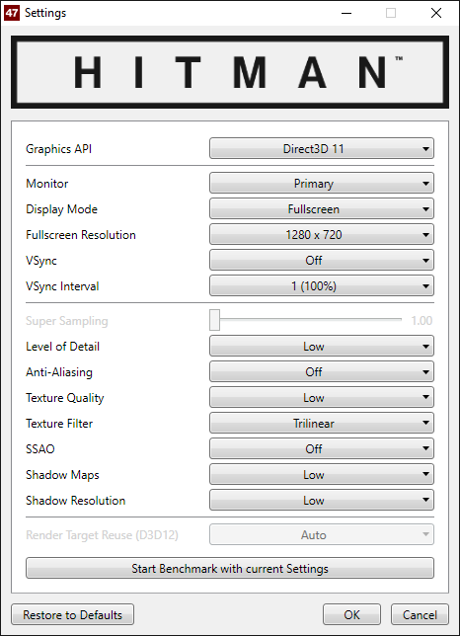This screenshot has width=460, height=636.
Task: Open the Graphics API dropdown
Action: pyautogui.click(x=322, y=148)
